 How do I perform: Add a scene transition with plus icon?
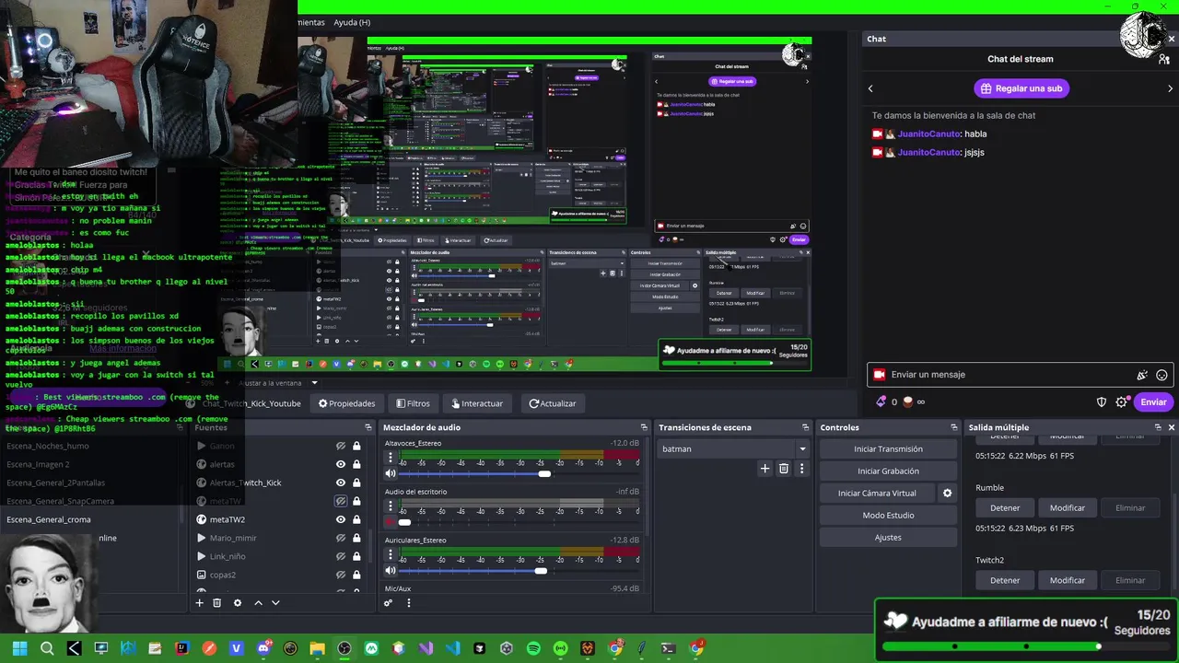[765, 469]
